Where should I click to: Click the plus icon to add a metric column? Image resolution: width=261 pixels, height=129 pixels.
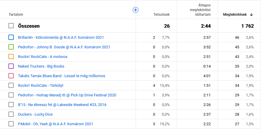click(135, 10)
